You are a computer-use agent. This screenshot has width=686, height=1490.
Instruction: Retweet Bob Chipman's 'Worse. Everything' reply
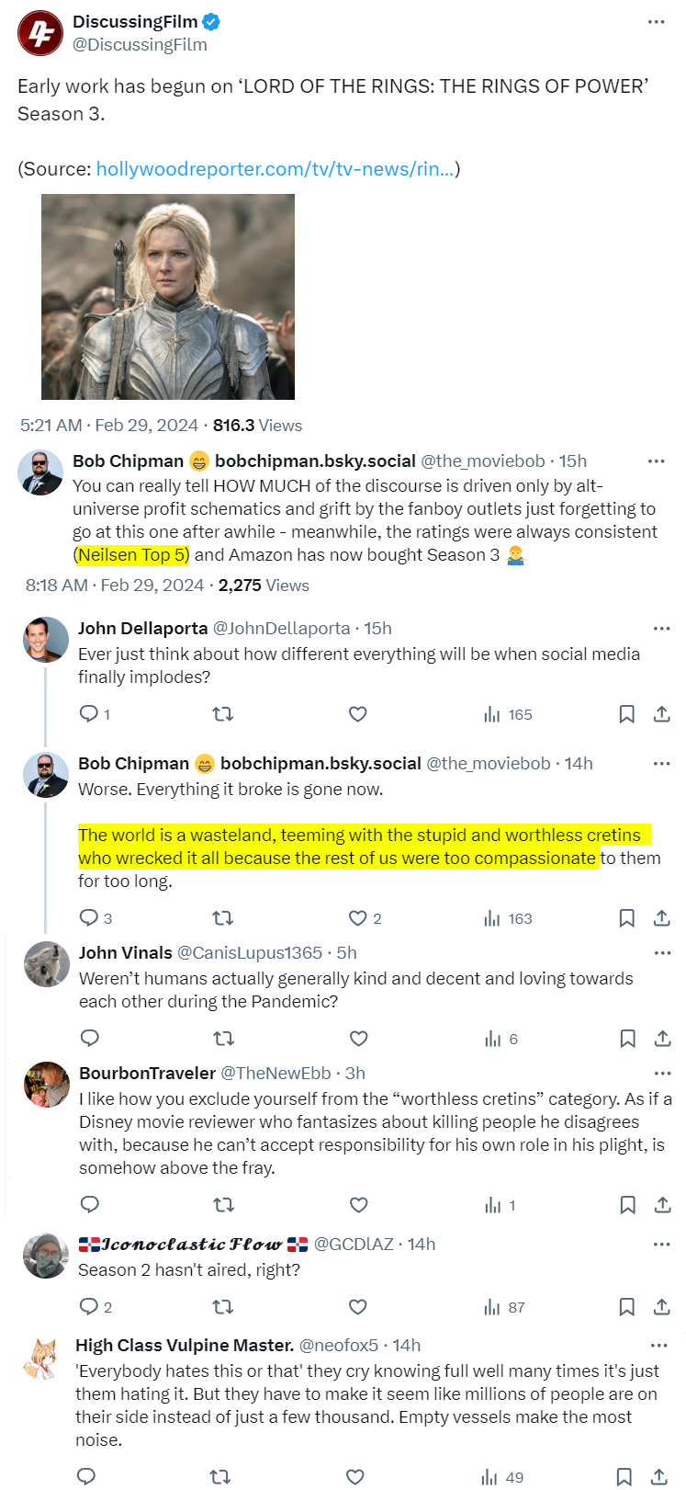coord(222,918)
